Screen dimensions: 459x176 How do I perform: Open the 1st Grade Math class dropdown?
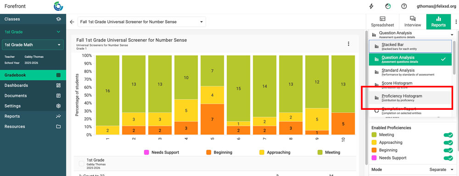[x=33, y=45]
